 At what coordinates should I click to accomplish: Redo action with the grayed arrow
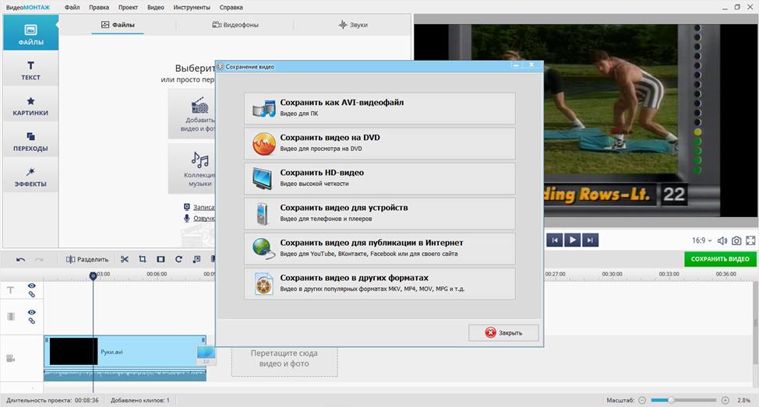[39, 260]
